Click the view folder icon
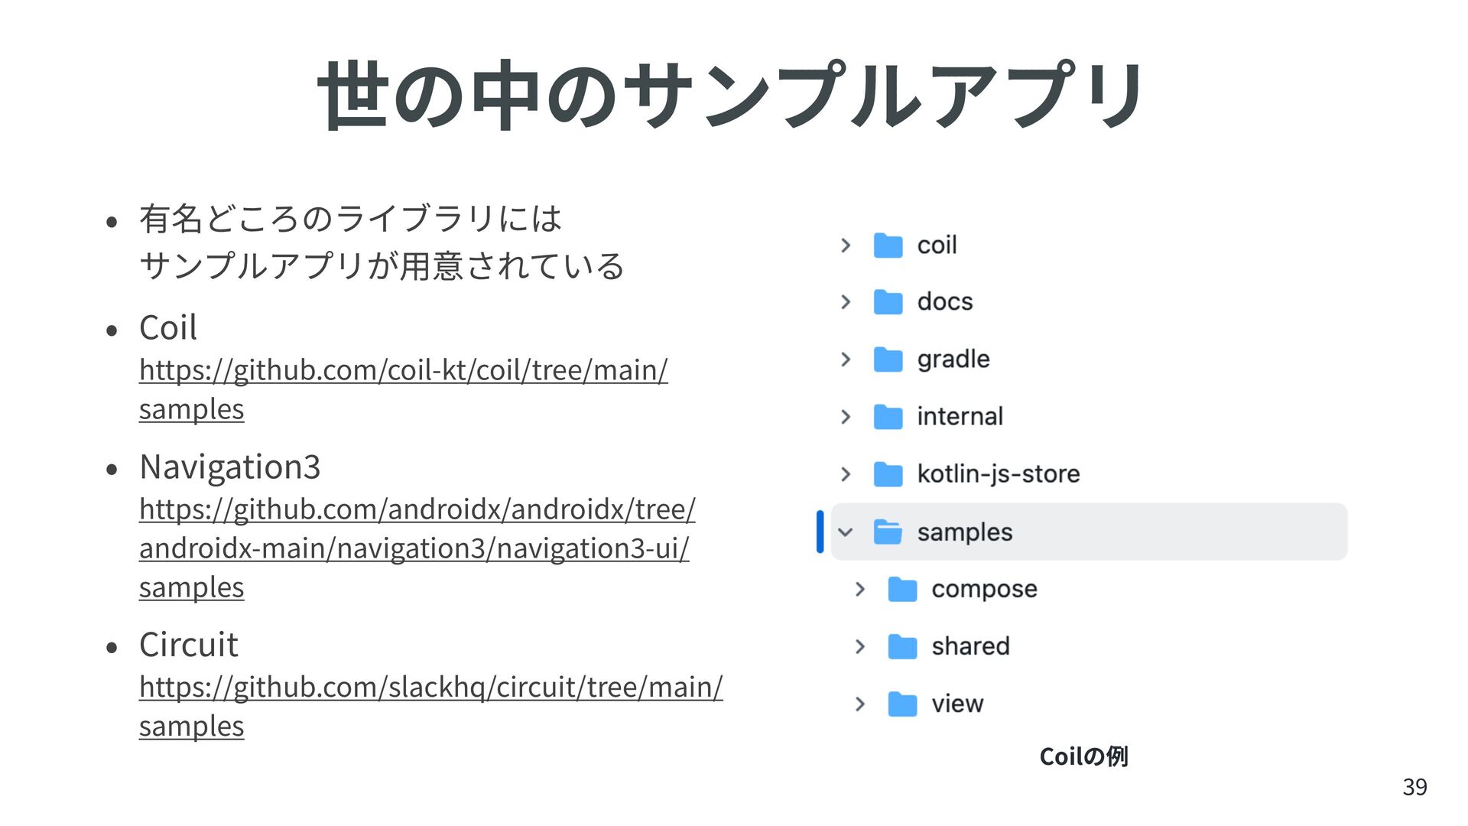Screen dimensions: 1468x826 [x=902, y=704]
